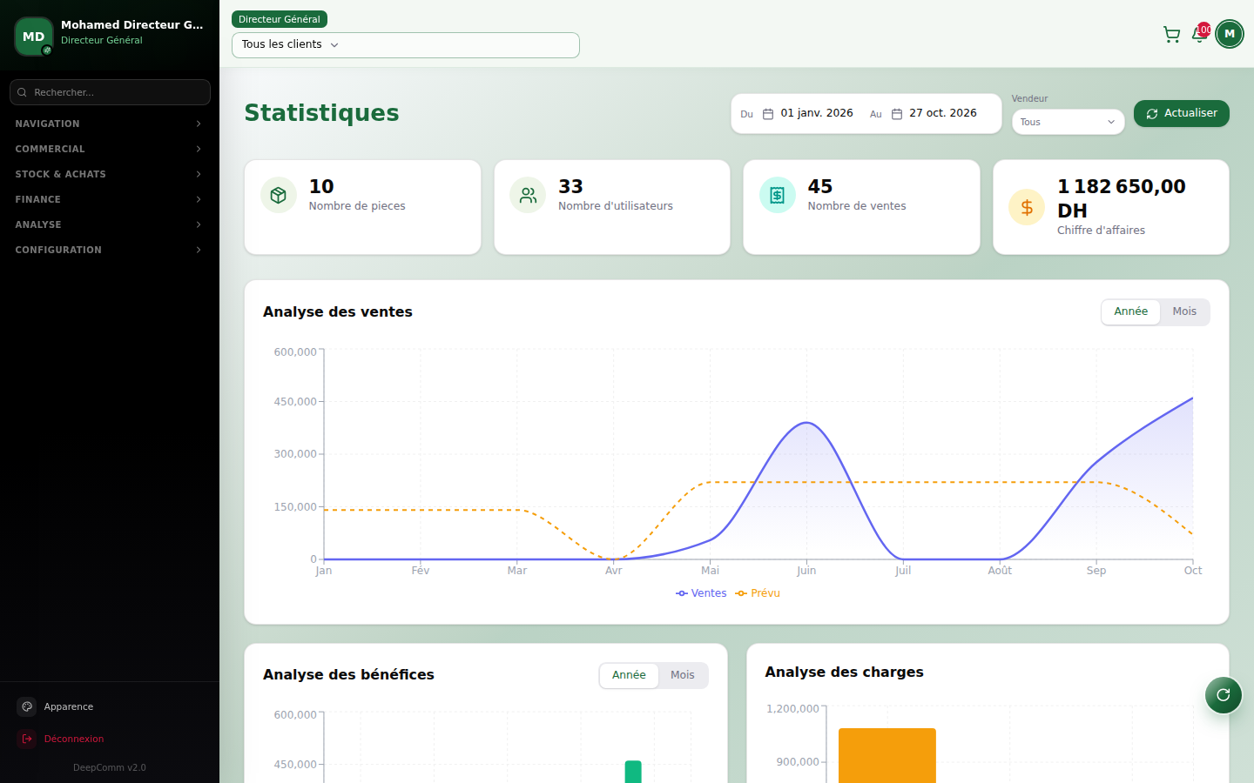1254x783 pixels.
Task: Expand the ANALYSE sidebar section
Action: [x=110, y=224]
